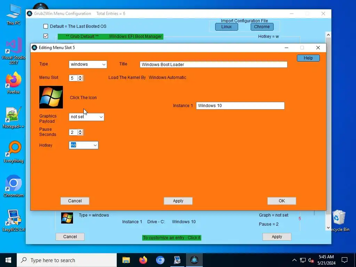Click the Editing Menu Slot 5 title bar icon

point(34,47)
